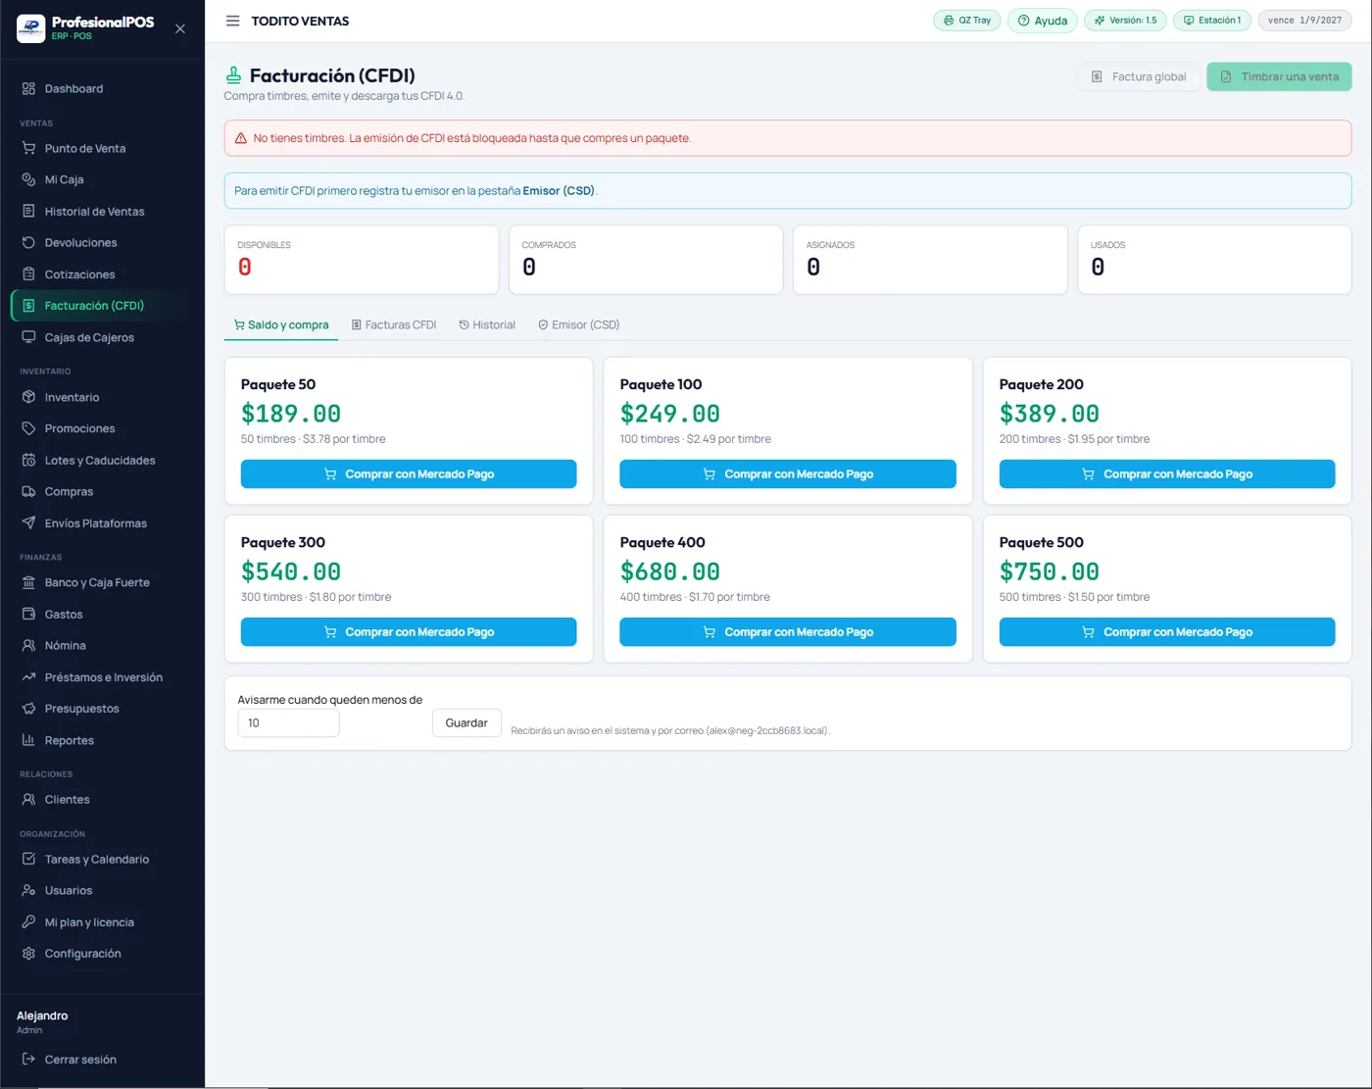Viewport: 1372px width, 1089px height.
Task: Click the Historial de Ventas icon
Action: coord(28,211)
